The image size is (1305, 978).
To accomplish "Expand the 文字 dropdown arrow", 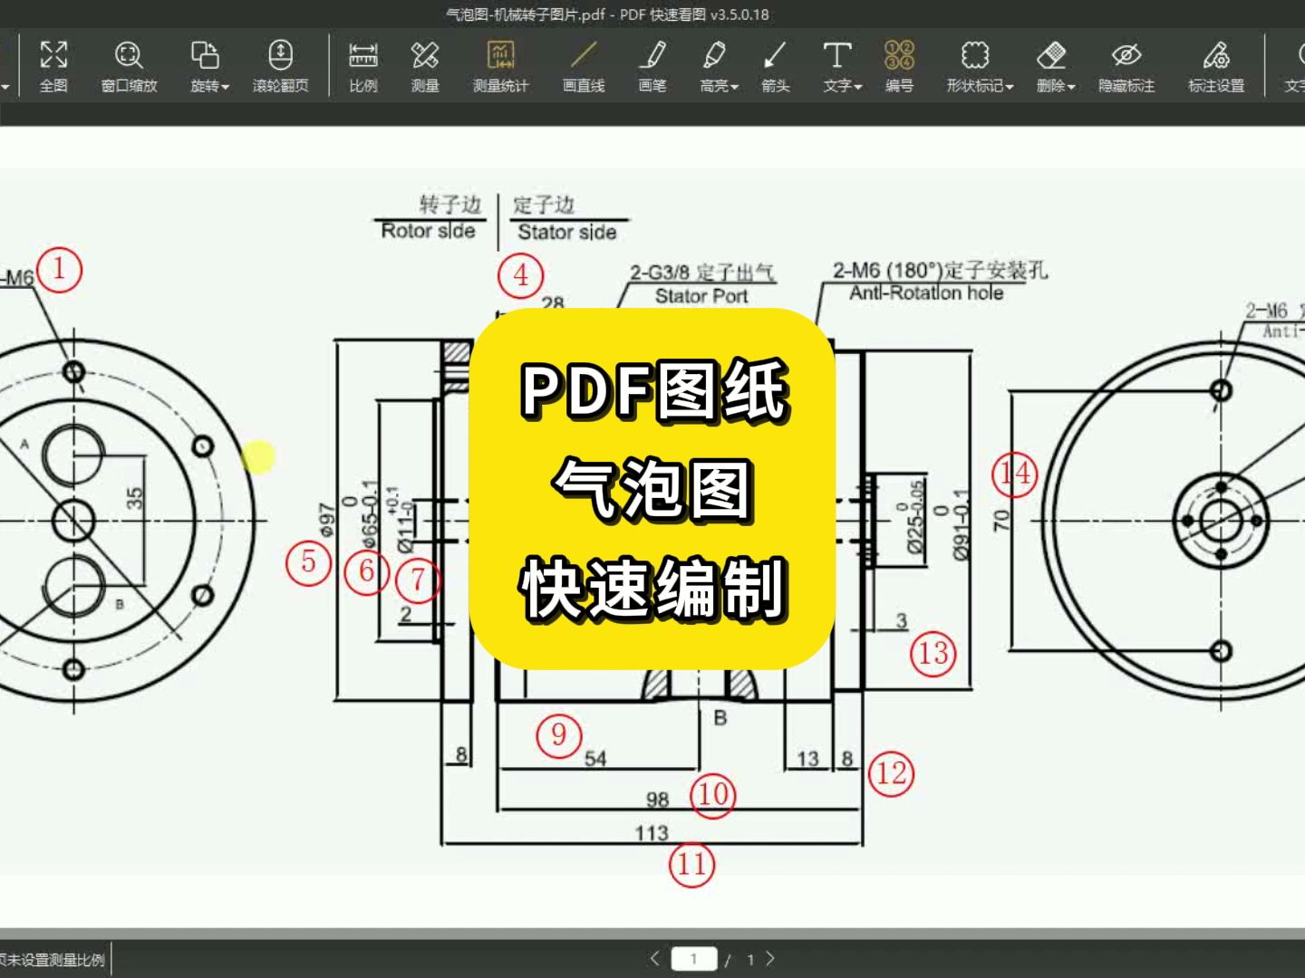I will [857, 87].
